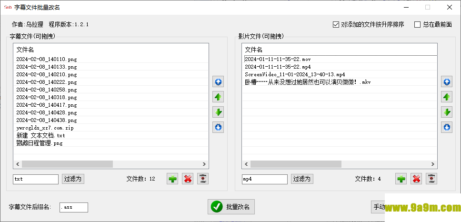The height and width of the screenshot is (222, 461).
Task: Click left arrow of subtitle list scrollbar
Action: click(18, 164)
